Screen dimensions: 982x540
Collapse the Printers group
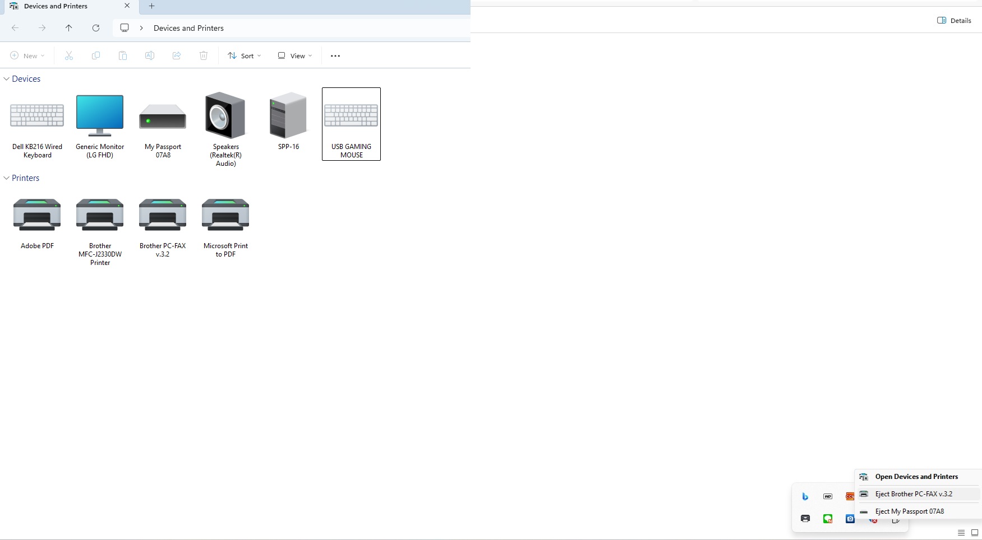[x=6, y=178]
